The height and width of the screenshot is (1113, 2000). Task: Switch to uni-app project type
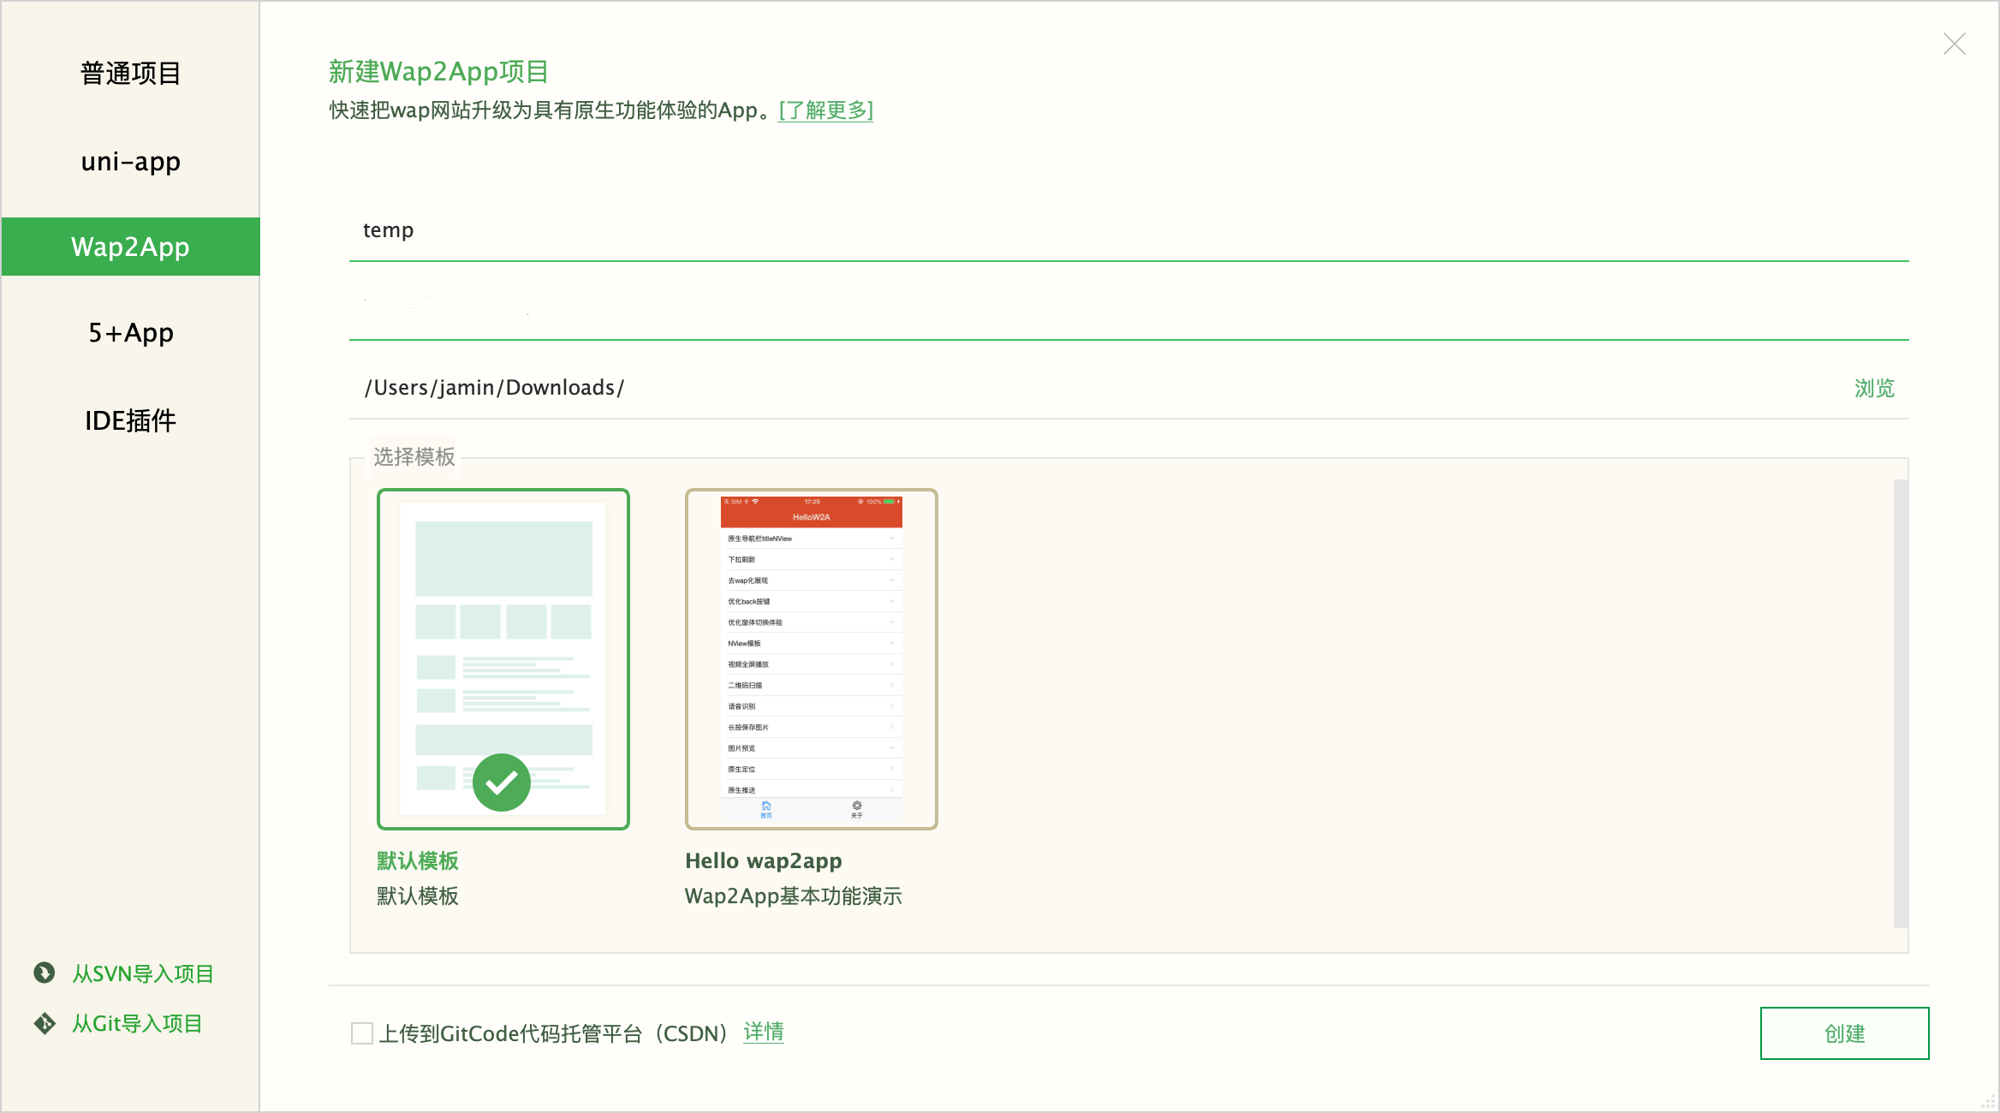(130, 161)
